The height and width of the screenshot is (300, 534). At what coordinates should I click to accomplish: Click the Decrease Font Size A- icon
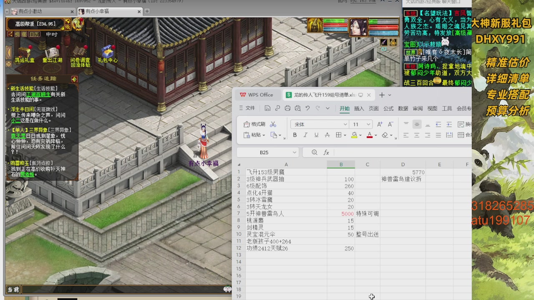tap(390, 124)
